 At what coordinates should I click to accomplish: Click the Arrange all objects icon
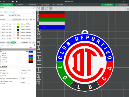tap(51, 9)
